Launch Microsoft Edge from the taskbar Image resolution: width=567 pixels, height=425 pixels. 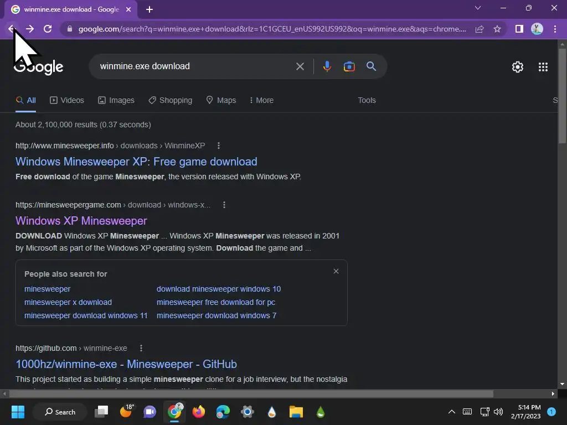(x=223, y=412)
